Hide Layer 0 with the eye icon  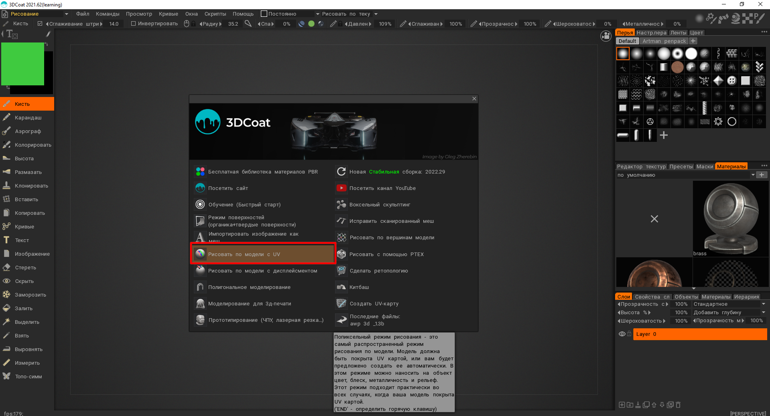[622, 334]
